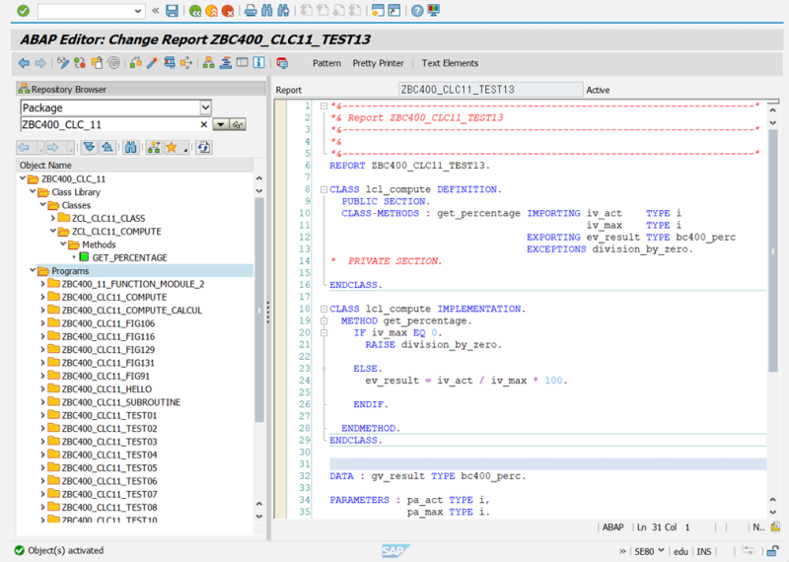The height and width of the screenshot is (562, 789).
Task: Click the glasses Display button next to package field
Action: tap(238, 124)
